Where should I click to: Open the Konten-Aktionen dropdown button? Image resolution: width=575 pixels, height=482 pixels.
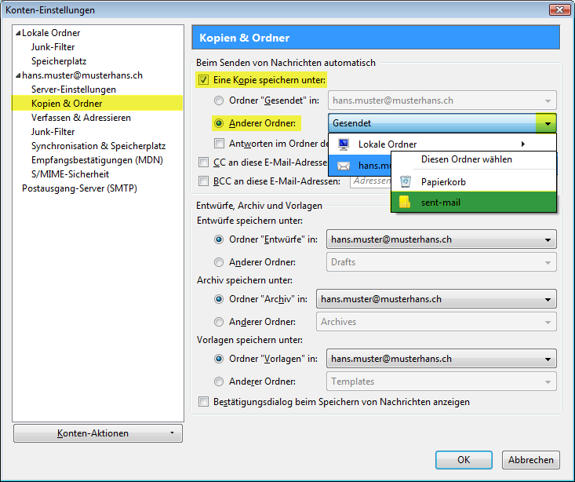[x=98, y=433]
